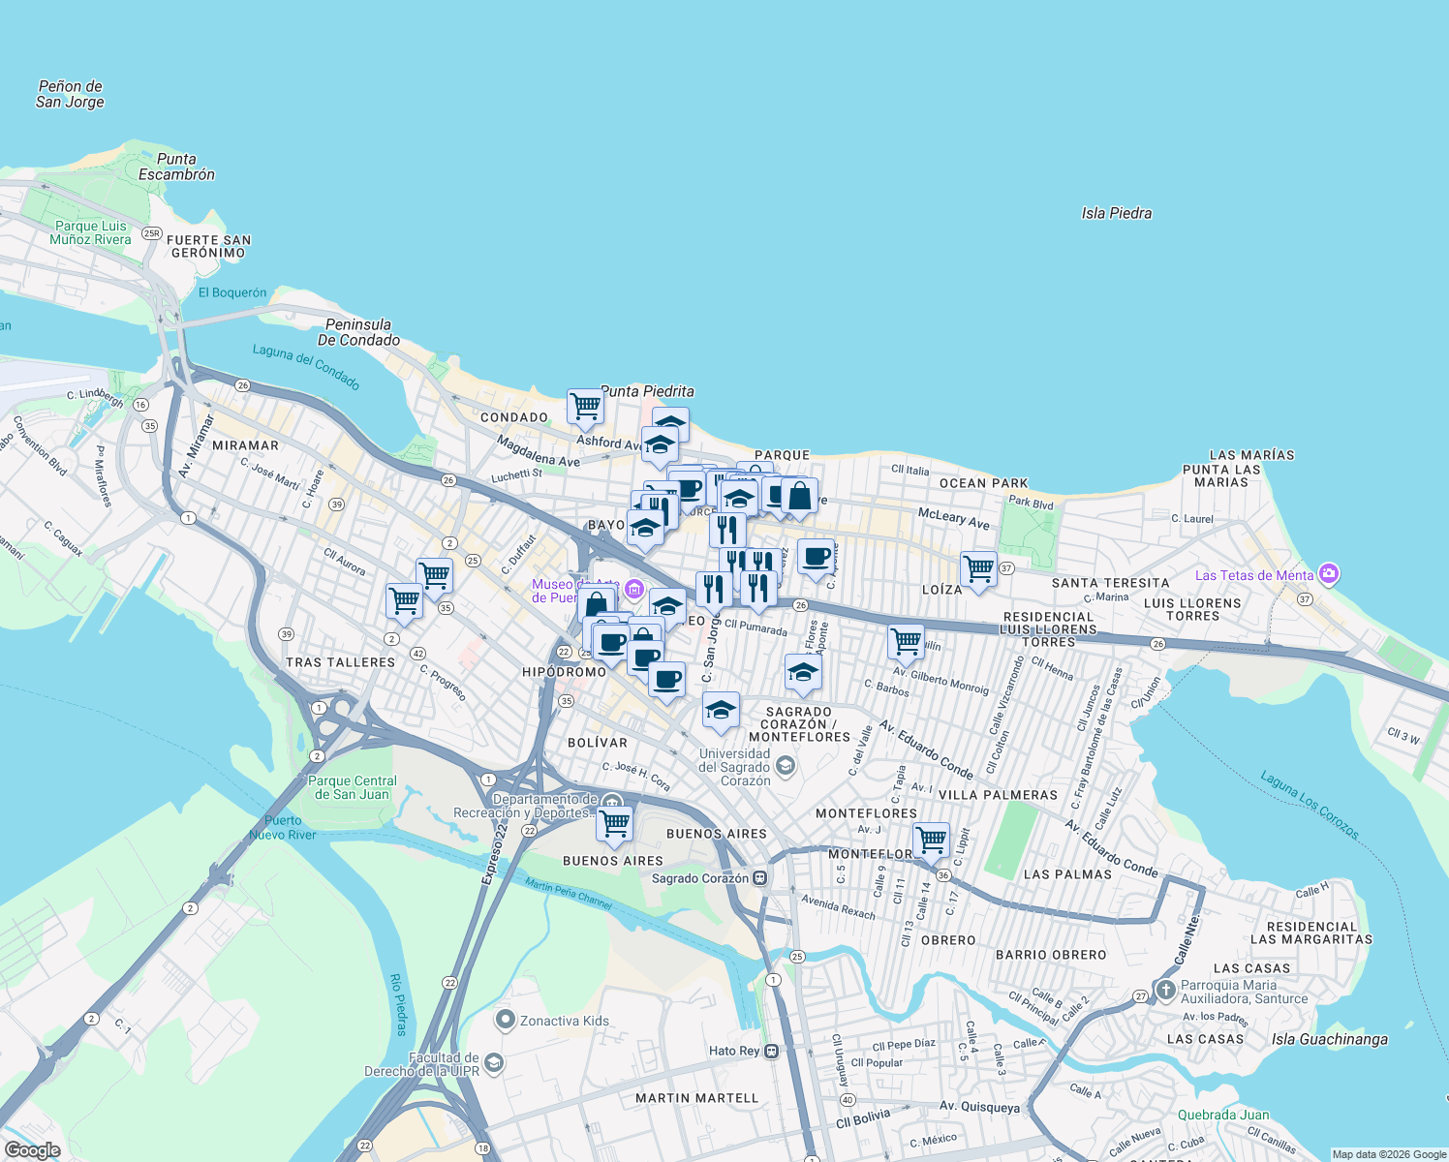
Task: Click the purple museum icon near Museo de Arte
Action: click(633, 590)
